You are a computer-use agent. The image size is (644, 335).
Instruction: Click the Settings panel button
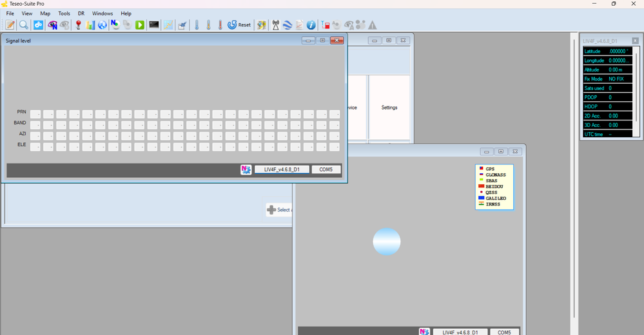[389, 108]
